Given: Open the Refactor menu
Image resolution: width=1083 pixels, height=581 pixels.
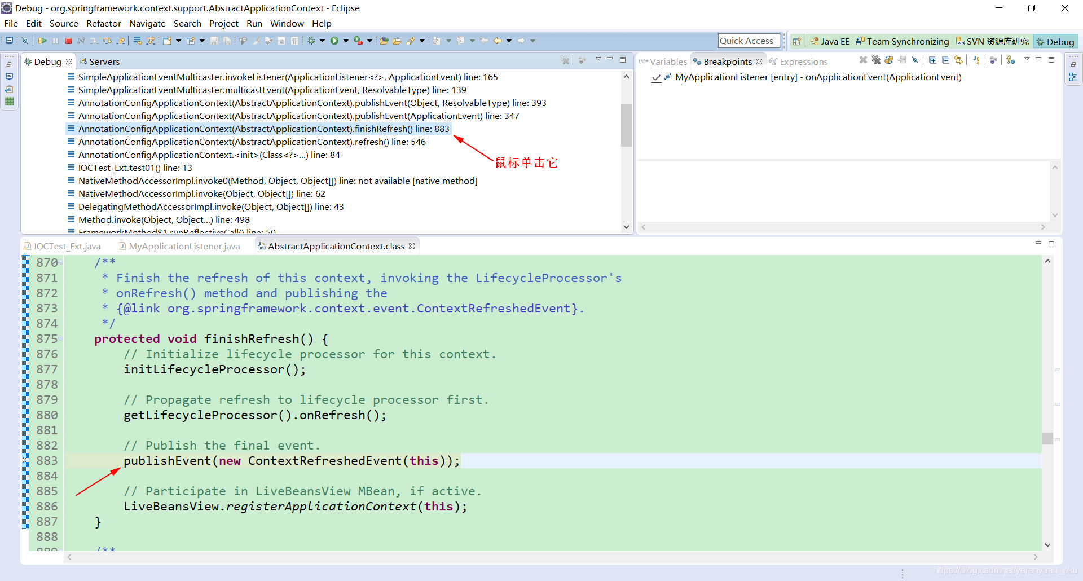Looking at the screenshot, I should [103, 23].
